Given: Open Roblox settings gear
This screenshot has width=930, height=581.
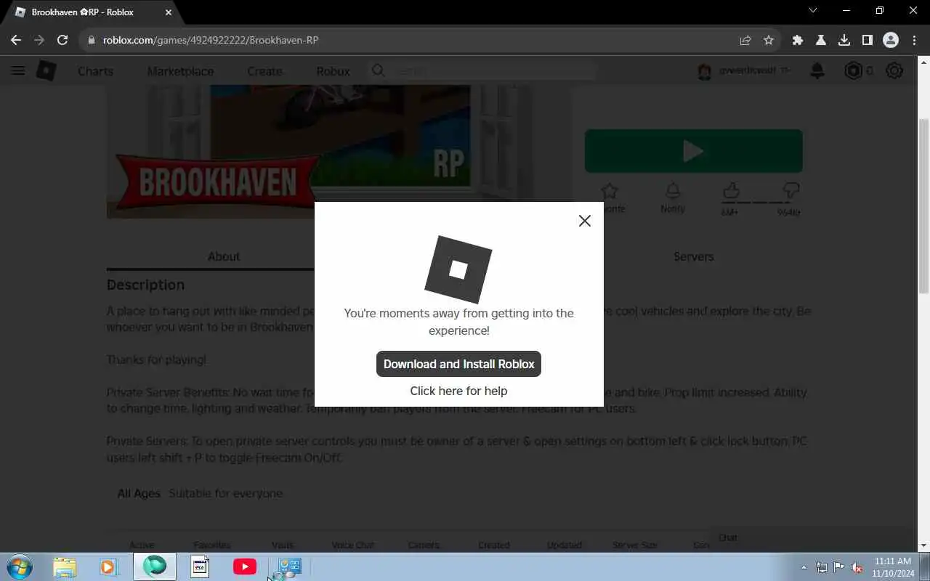Looking at the screenshot, I should (894, 70).
